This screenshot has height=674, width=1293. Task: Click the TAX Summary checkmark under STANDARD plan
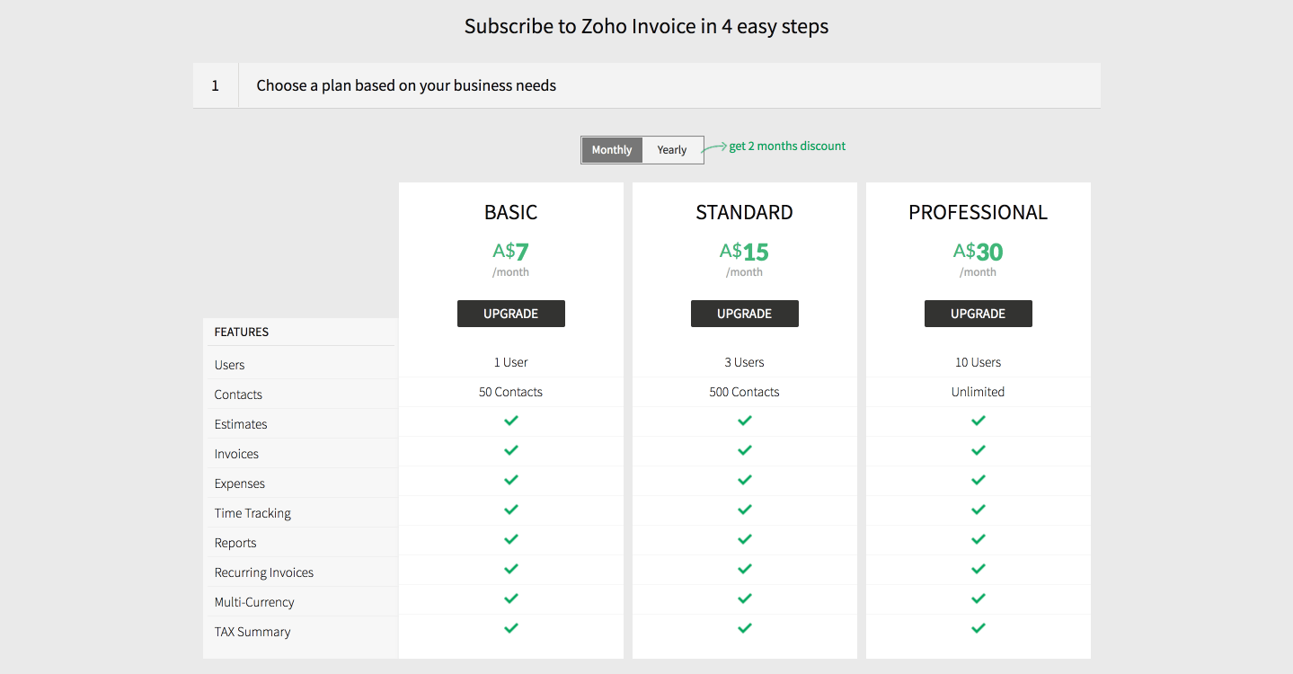tap(744, 628)
